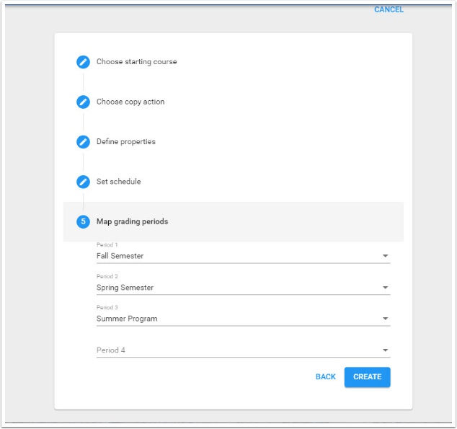Click the CANCEL link at top
Image resolution: width=457 pixels, height=429 pixels.
pos(389,10)
